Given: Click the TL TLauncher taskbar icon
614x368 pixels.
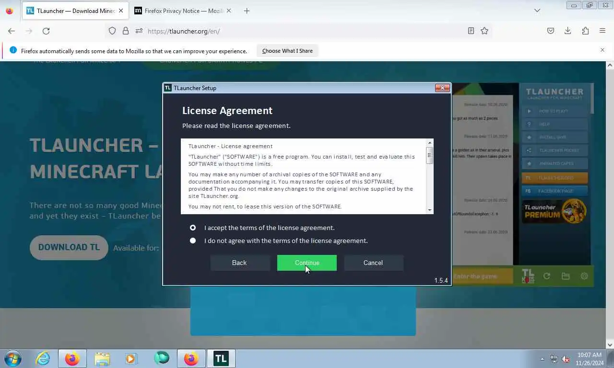Looking at the screenshot, I should pyautogui.click(x=221, y=358).
